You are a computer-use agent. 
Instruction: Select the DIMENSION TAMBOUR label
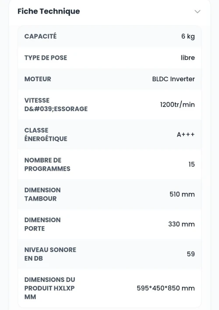click(x=42, y=194)
